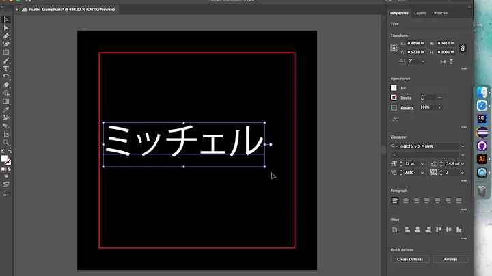Viewport: 492px width, 276px height.
Task: Switch to the Layers tab
Action: point(420,13)
